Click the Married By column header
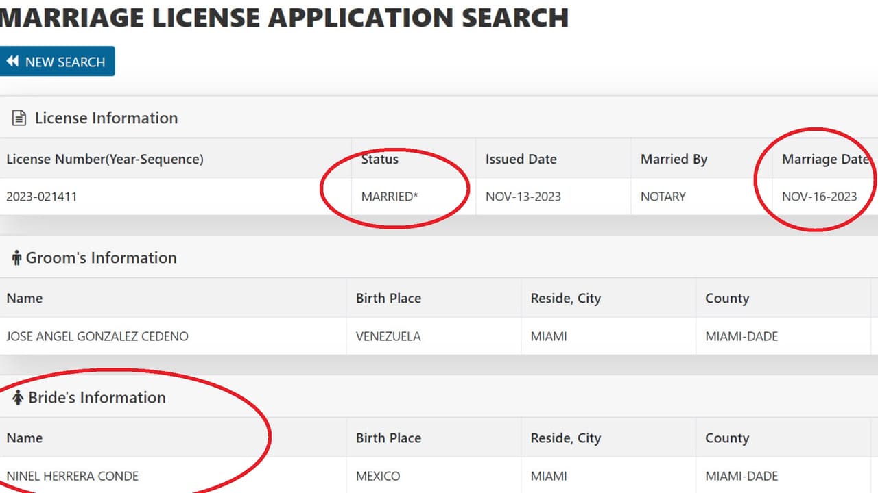This screenshot has width=878, height=493. click(674, 159)
